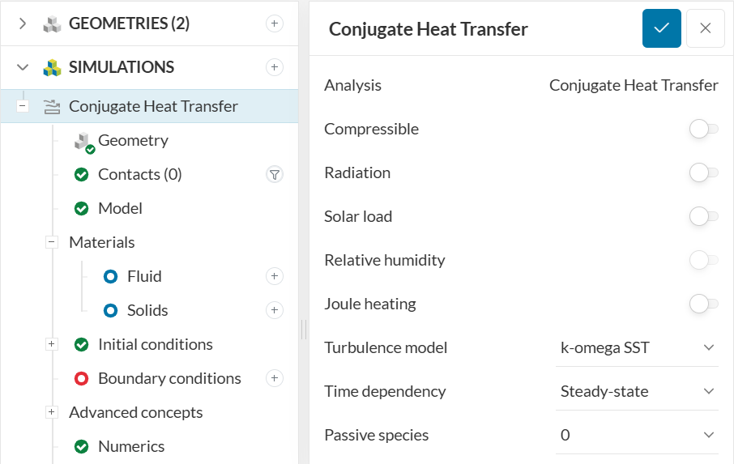This screenshot has width=734, height=464.
Task: Toggle the Solar load switch
Action: click(703, 216)
